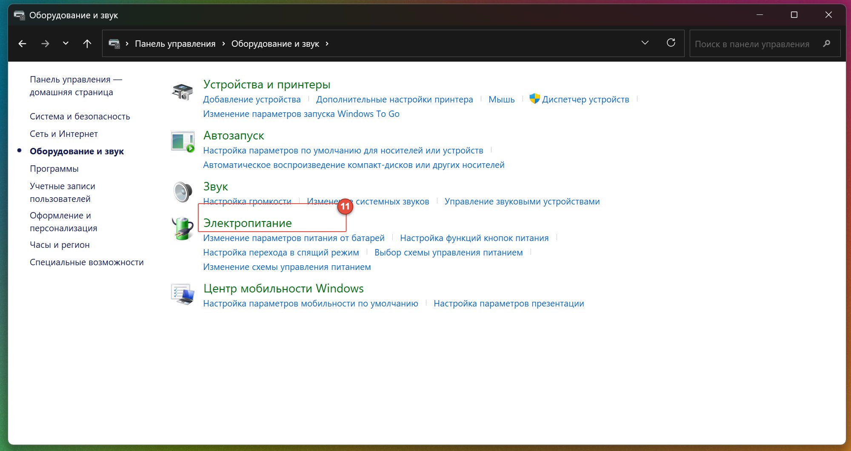The image size is (851, 451).
Task: Open the AutoPlay icon
Action: click(183, 142)
